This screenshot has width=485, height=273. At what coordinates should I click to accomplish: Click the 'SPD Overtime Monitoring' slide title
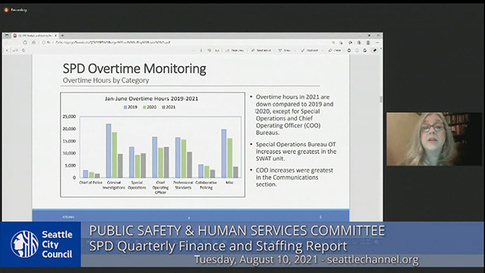134,69
